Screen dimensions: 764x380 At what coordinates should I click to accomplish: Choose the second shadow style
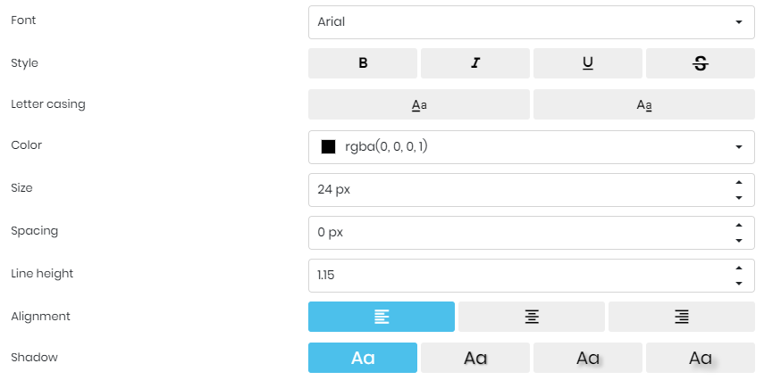coord(475,358)
